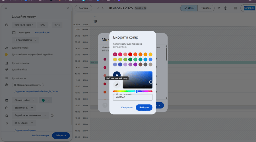Click the guests people icon

tap(7, 48)
